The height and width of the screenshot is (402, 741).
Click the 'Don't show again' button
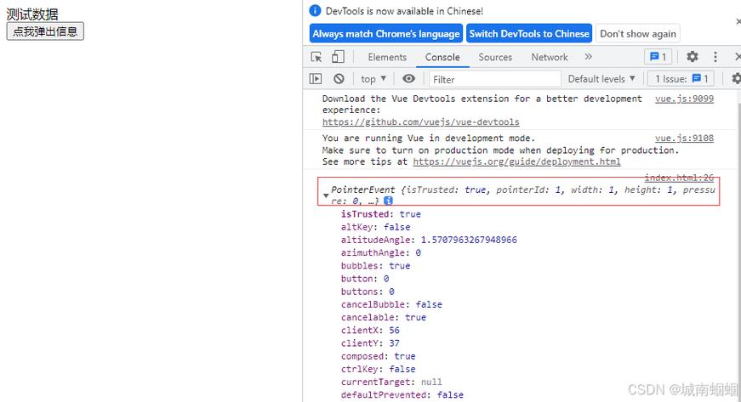click(638, 34)
